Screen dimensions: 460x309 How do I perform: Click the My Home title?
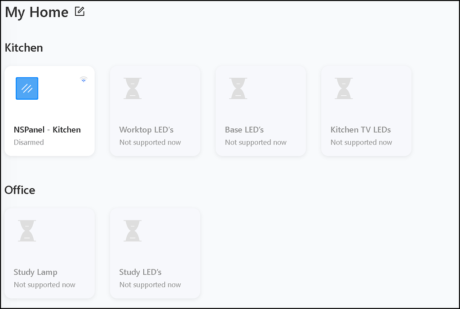click(36, 12)
